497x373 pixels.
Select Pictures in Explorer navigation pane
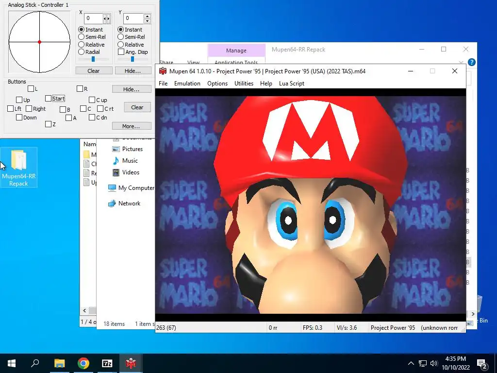(128, 149)
